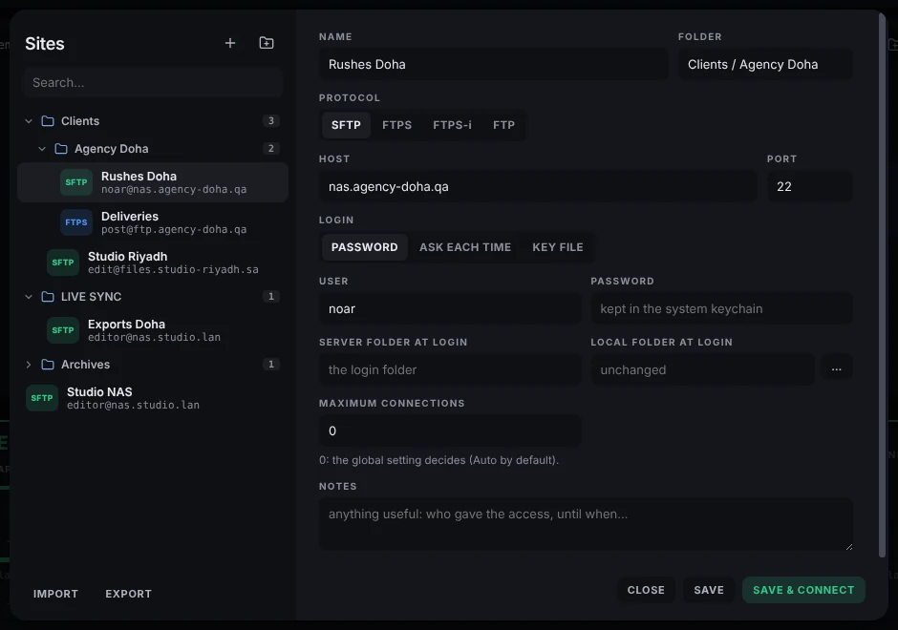Collapse the Clients folder chevron
898x630 pixels.
pos(29,120)
